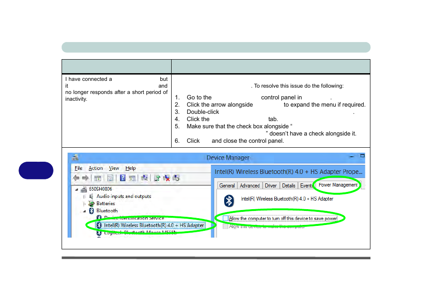
Task: Expand the Batteries node arrow
Action: tap(84, 204)
